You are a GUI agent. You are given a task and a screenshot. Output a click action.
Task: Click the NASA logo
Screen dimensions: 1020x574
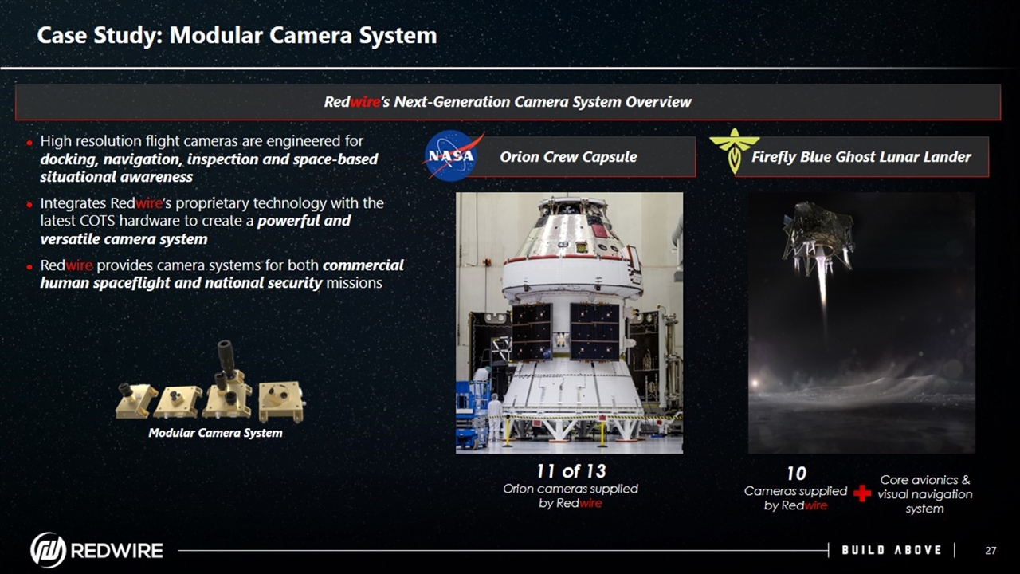(x=454, y=156)
